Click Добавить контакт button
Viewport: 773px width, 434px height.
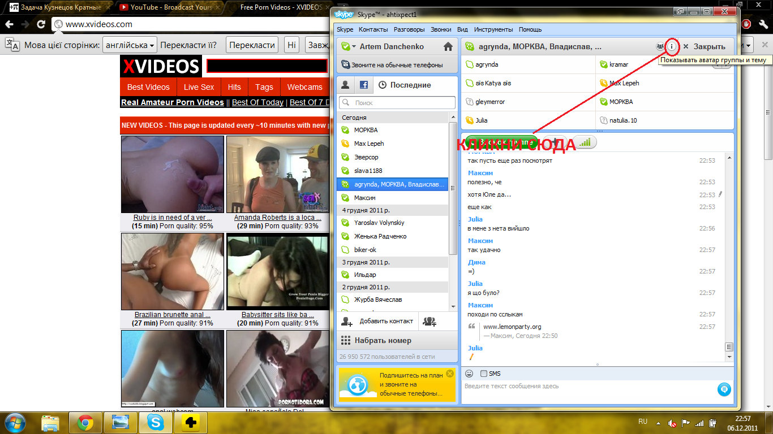coord(377,322)
